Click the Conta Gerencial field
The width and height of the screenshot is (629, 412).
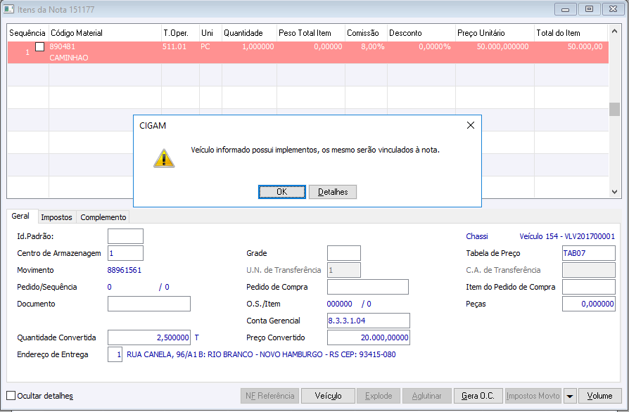(369, 321)
